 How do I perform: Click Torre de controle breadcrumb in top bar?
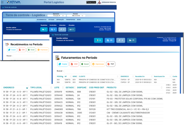click(x=9, y=7)
